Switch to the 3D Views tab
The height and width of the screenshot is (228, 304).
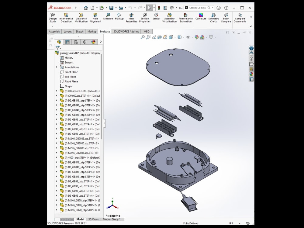pos(93,219)
